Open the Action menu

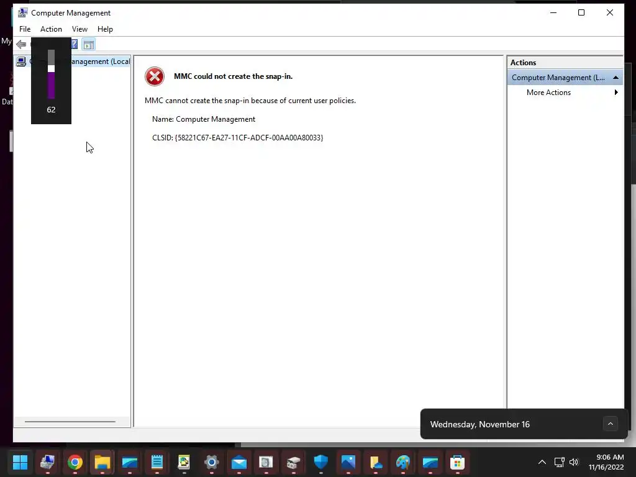[x=51, y=29]
